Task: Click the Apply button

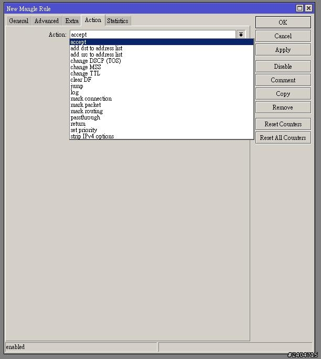Action: (283, 50)
